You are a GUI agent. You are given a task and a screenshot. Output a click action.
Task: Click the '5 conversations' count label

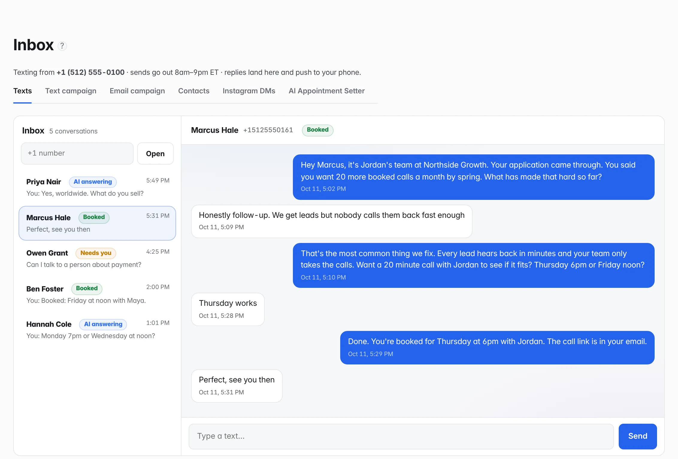coord(73,131)
